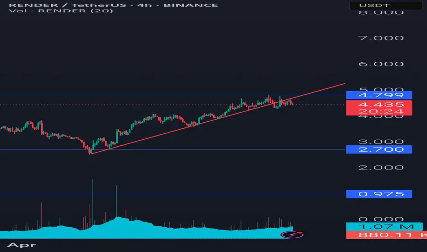This screenshot has width=427, height=252.
Task: Click the 6.000 price axis label
Action: [381, 64]
